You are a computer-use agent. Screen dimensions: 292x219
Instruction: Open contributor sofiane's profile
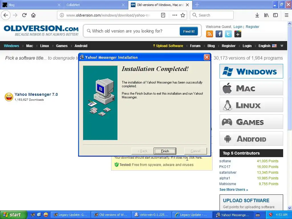(x=225, y=161)
